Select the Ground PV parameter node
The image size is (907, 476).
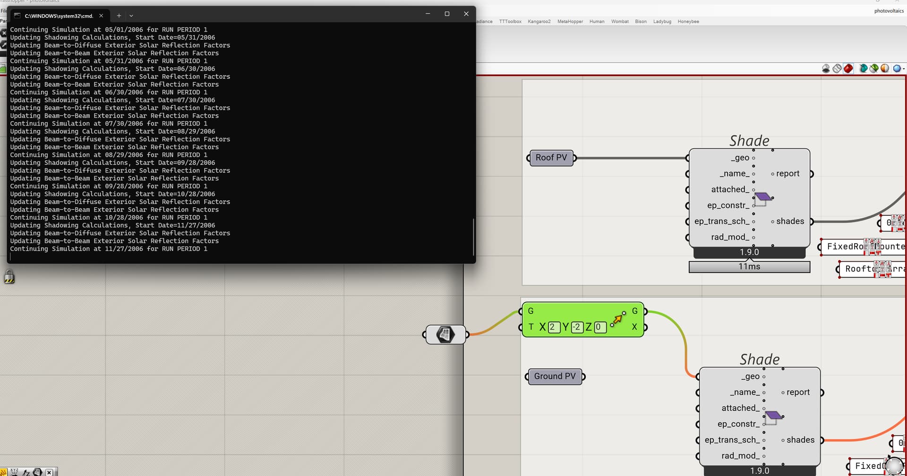tap(555, 376)
